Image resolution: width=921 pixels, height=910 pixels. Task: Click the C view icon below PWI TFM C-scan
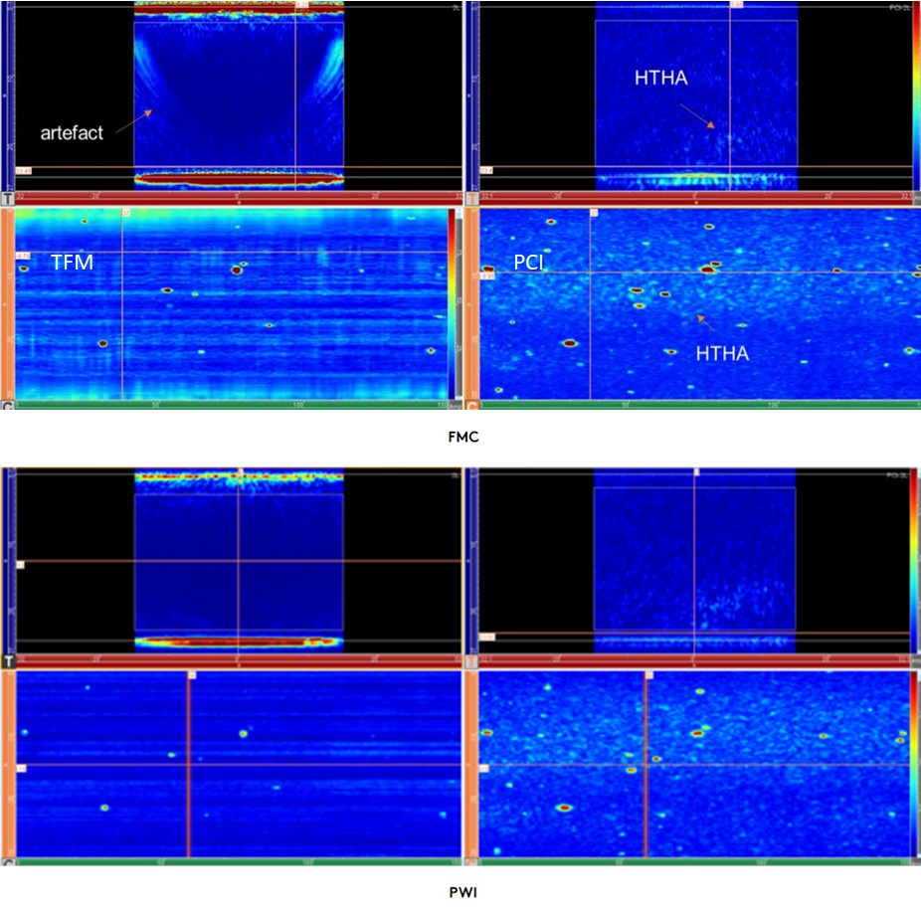coord(8,861)
